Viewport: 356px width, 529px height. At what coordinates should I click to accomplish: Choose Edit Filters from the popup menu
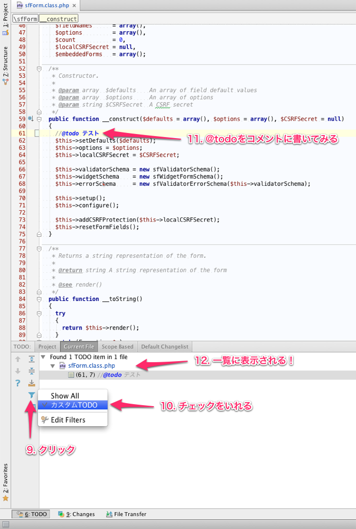tap(68, 420)
